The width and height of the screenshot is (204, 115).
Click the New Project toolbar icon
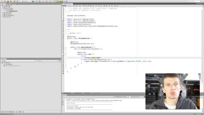point(5,1)
